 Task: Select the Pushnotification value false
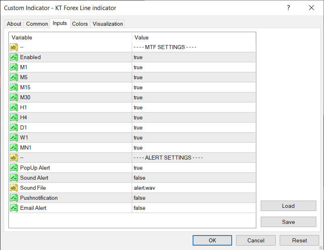pos(139,198)
